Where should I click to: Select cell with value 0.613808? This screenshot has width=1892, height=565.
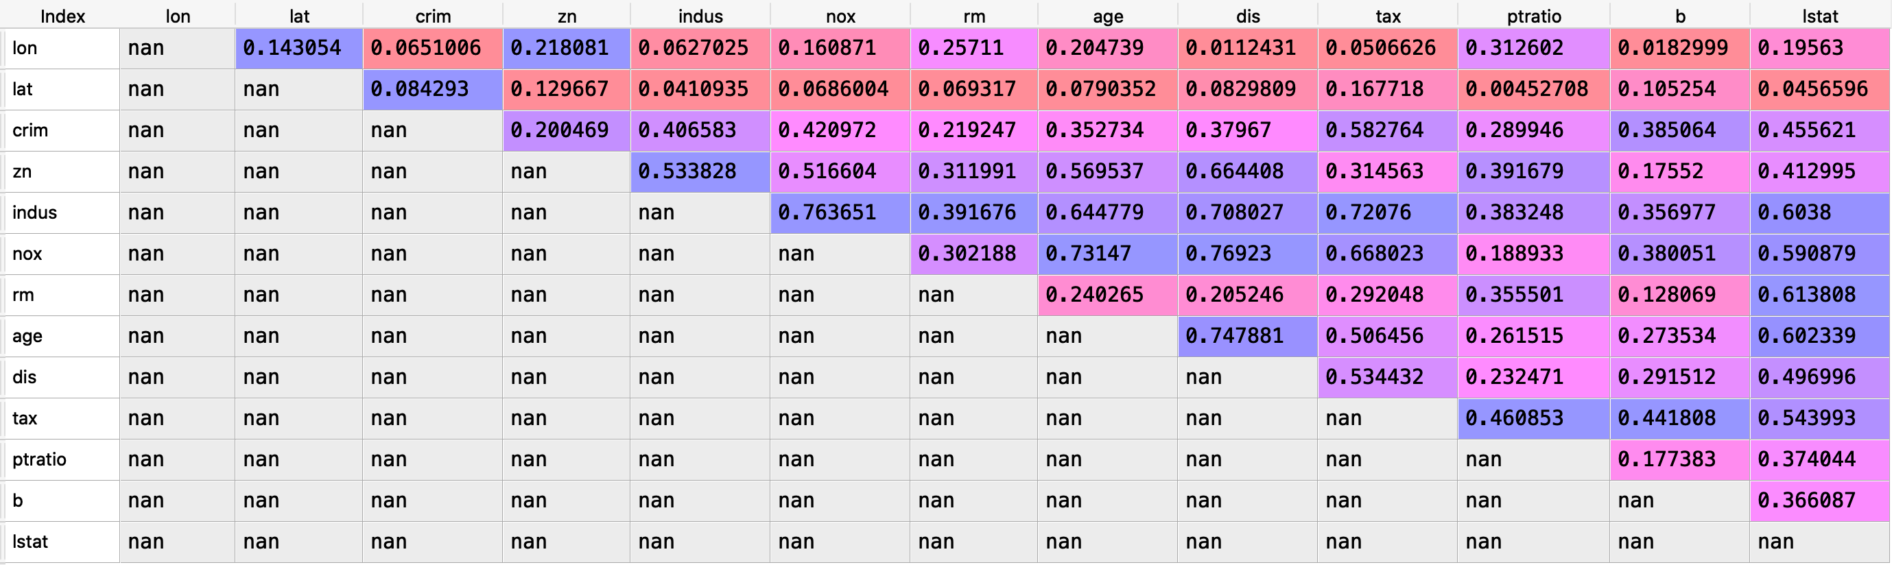point(1820,295)
